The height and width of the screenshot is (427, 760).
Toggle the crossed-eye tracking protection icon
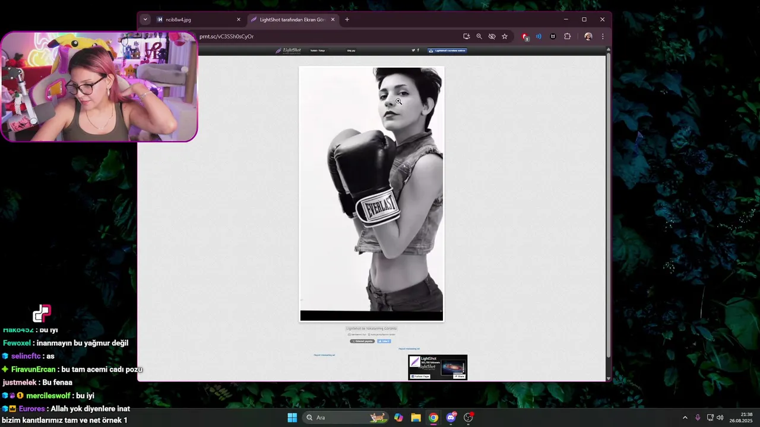(492, 36)
